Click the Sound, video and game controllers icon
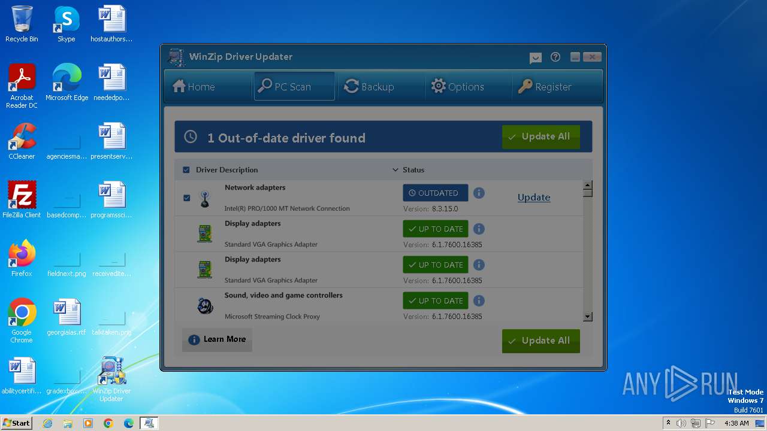 pyautogui.click(x=205, y=306)
